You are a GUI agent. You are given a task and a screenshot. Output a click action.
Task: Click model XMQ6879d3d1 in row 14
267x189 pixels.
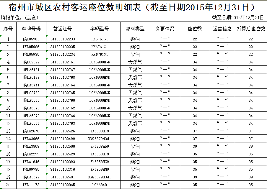pyautogui.click(x=100, y=139)
